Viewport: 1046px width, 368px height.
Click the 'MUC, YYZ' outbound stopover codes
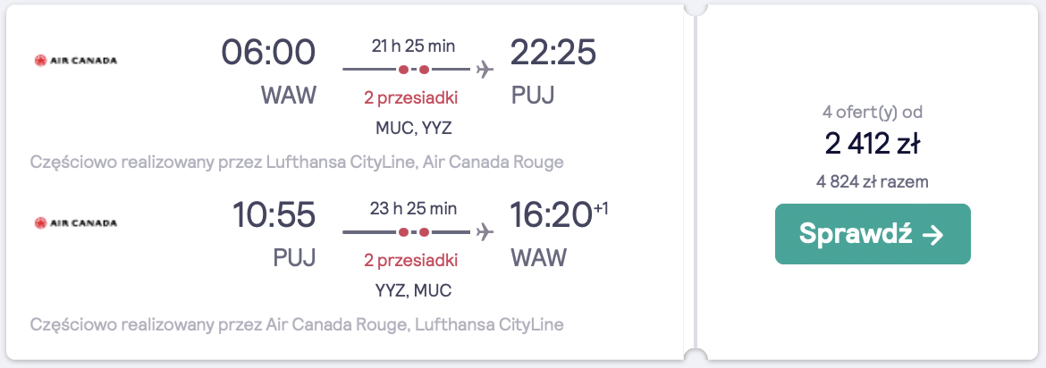412,128
